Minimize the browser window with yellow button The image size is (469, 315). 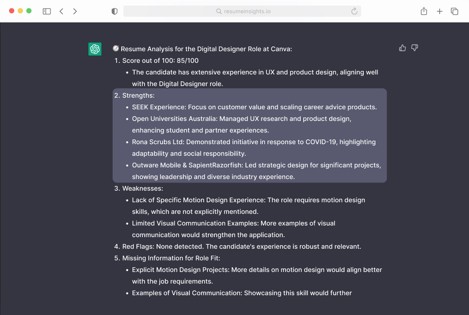pyautogui.click(x=20, y=11)
